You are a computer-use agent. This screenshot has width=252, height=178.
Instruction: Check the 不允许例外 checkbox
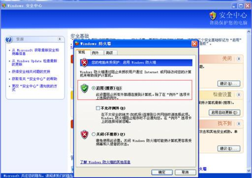98,108
